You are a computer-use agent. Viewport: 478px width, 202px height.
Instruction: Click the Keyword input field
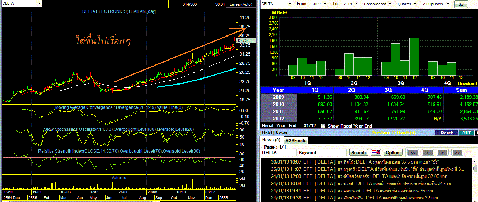pos(322,152)
